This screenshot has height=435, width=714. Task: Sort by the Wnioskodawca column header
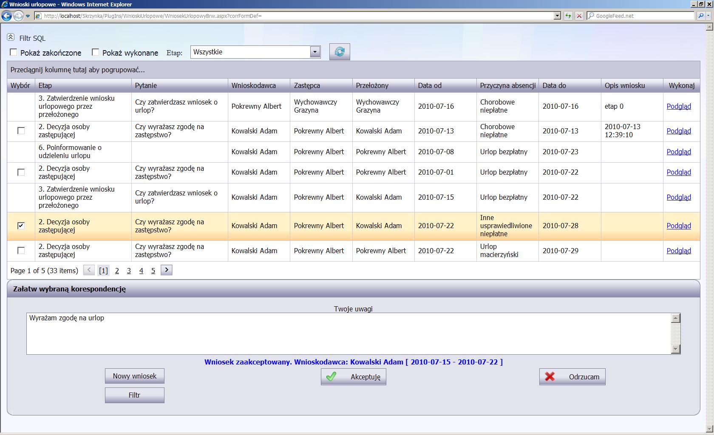pos(253,85)
